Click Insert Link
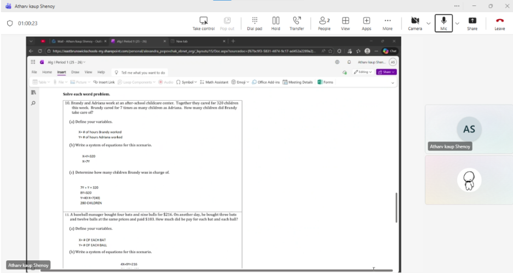Screen dimensions: 513x273 pyautogui.click(x=104, y=82)
